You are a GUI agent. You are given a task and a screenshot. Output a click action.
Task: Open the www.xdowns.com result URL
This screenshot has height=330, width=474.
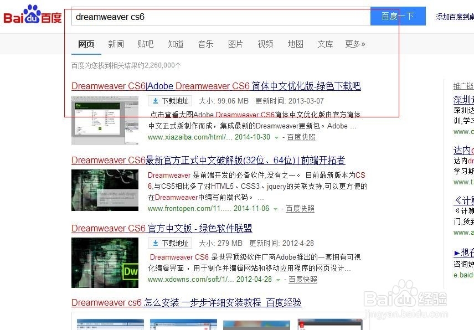(190, 280)
